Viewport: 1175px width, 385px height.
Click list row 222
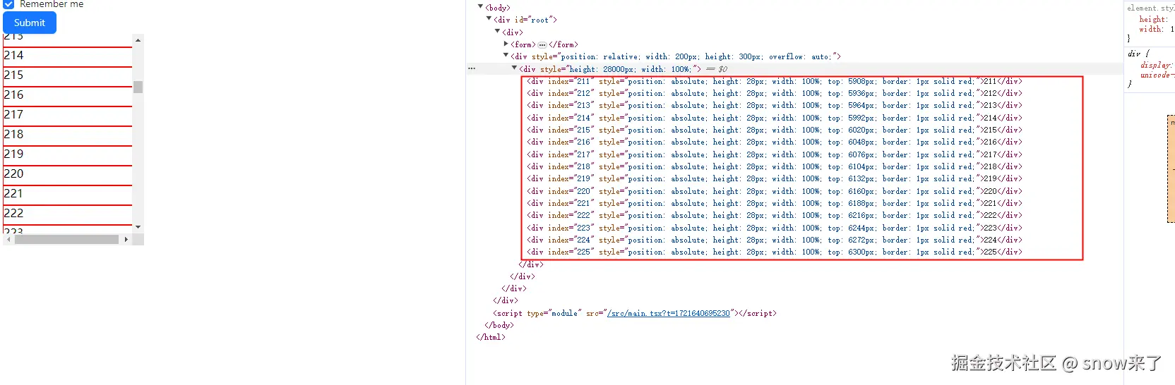click(x=68, y=214)
